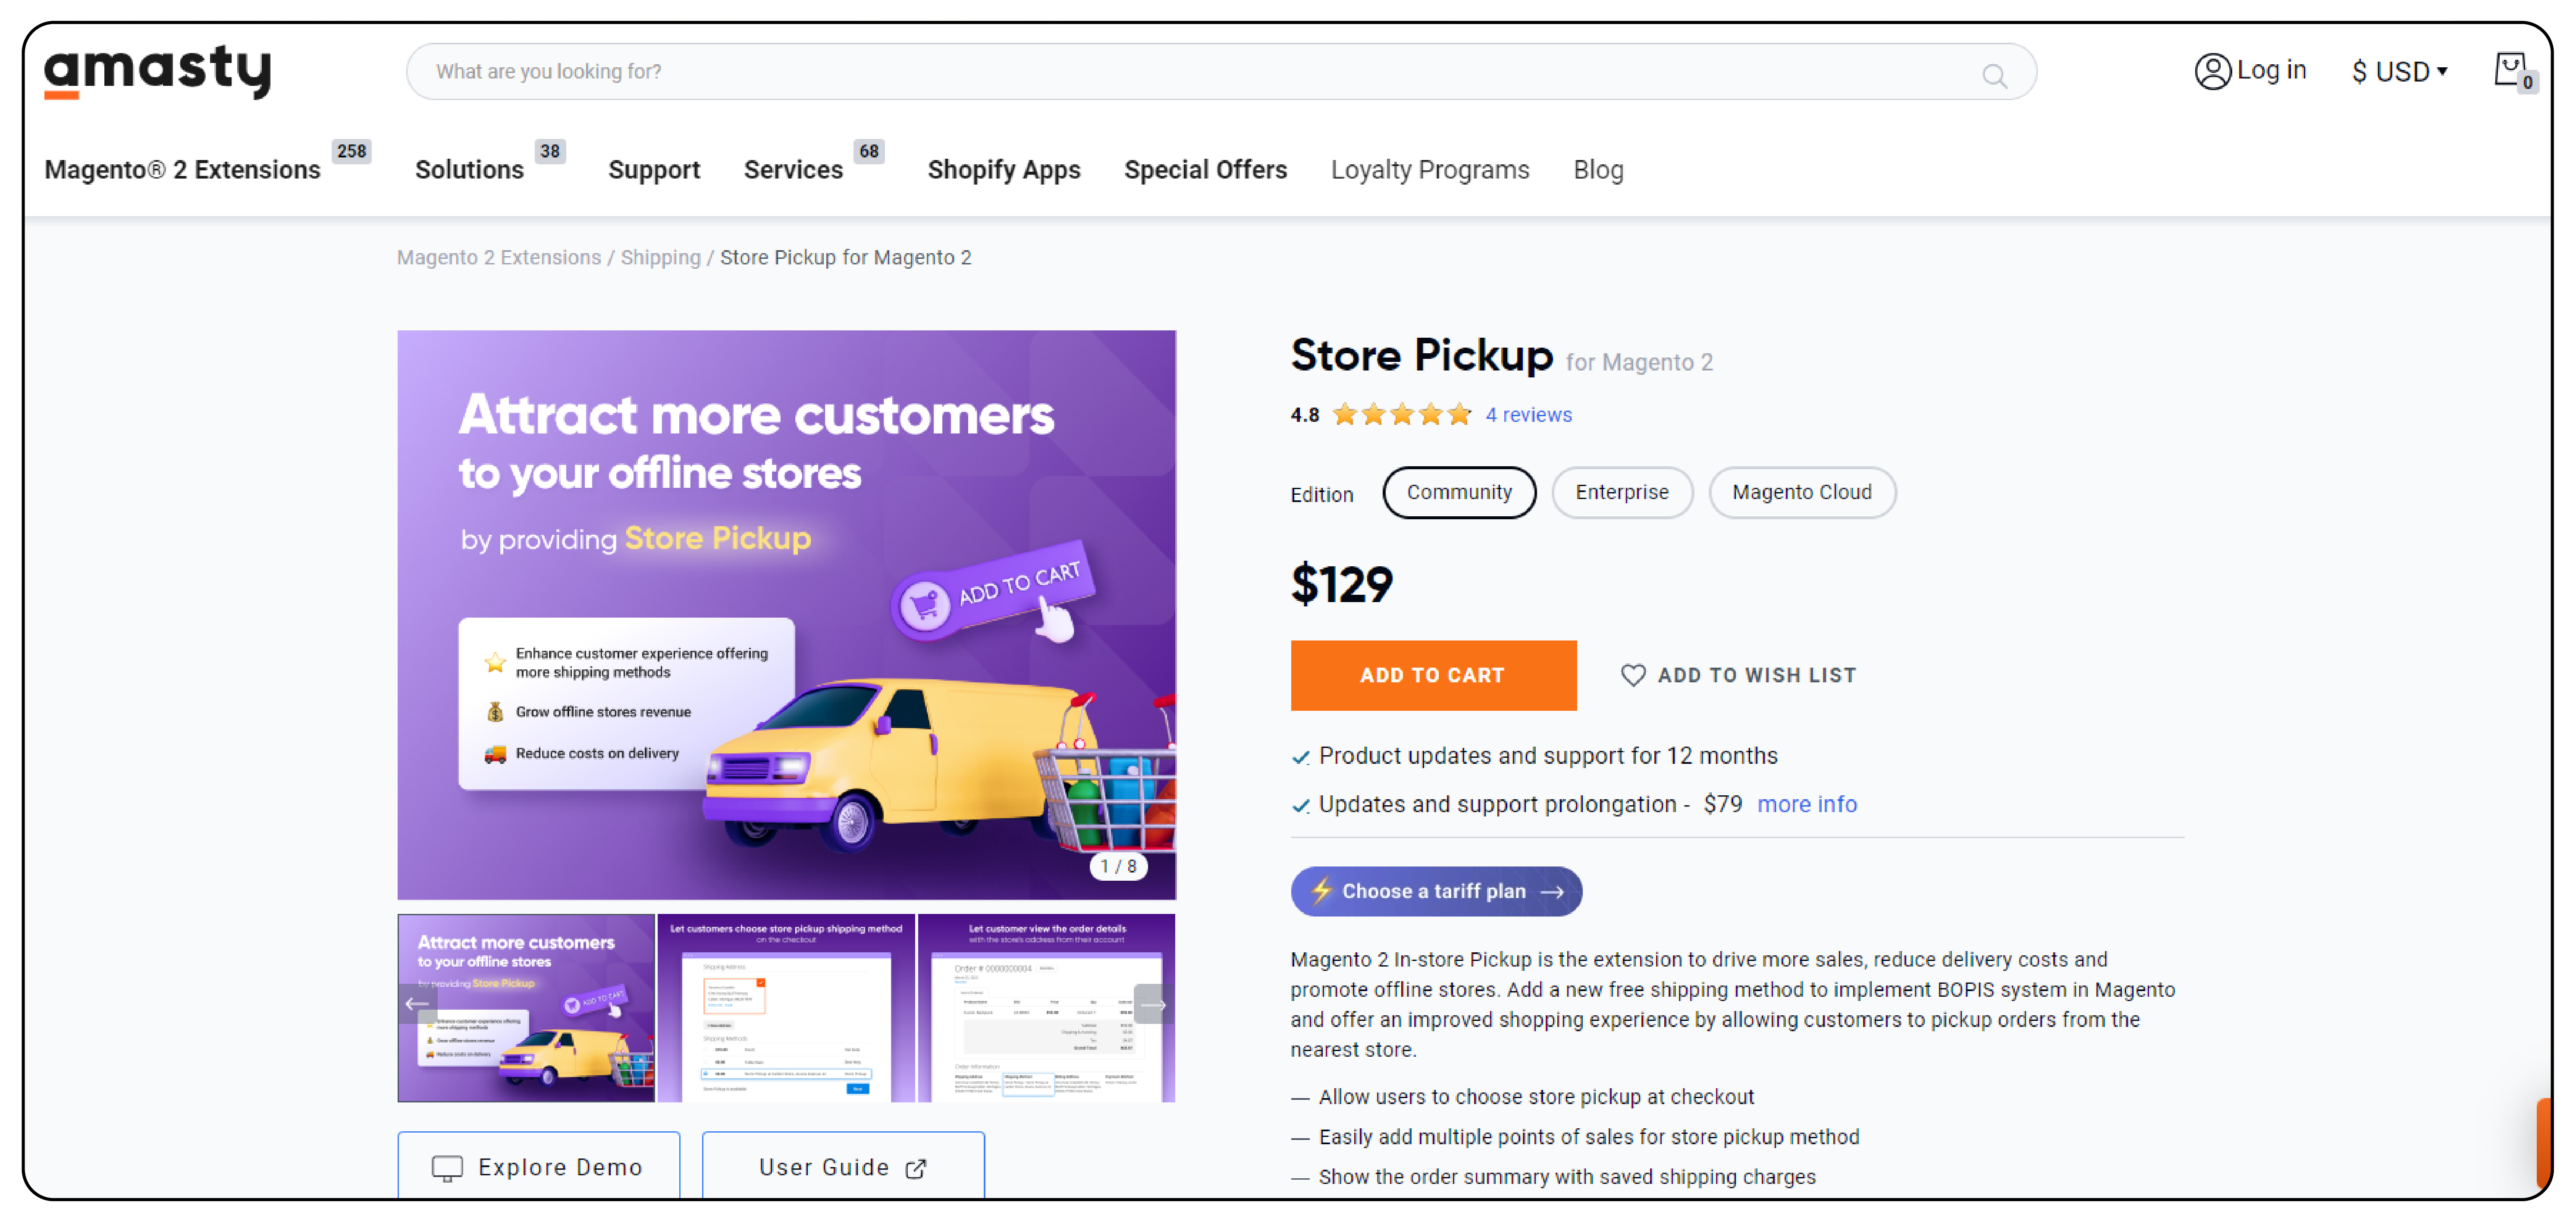Open the USD currency dropdown
Screen dimensions: 2576x1218
coord(2398,72)
